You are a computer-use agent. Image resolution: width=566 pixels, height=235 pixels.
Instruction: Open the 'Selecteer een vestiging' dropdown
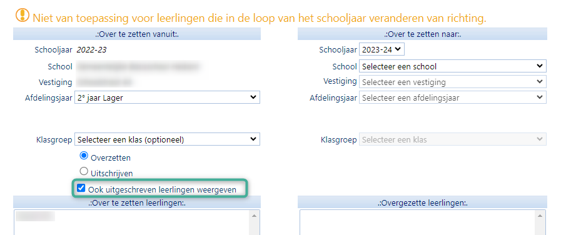453,82
